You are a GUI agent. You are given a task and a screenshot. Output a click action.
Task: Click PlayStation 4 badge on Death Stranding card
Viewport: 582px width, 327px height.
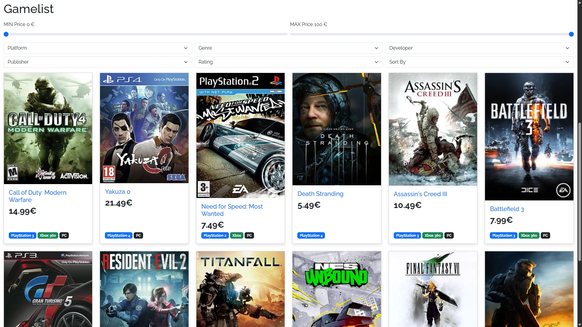[x=311, y=236]
